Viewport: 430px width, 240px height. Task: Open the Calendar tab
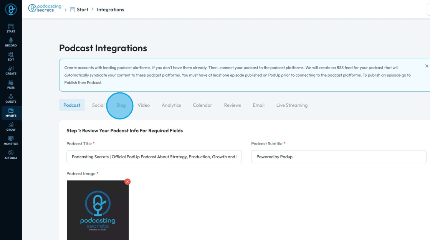point(202,105)
